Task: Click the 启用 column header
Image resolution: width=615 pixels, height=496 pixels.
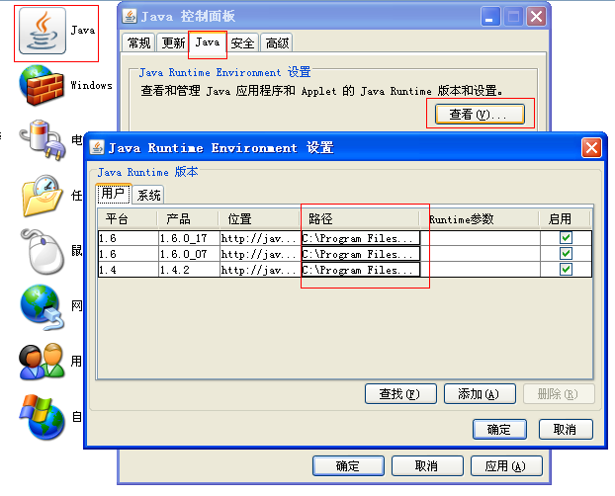Action: point(565,218)
